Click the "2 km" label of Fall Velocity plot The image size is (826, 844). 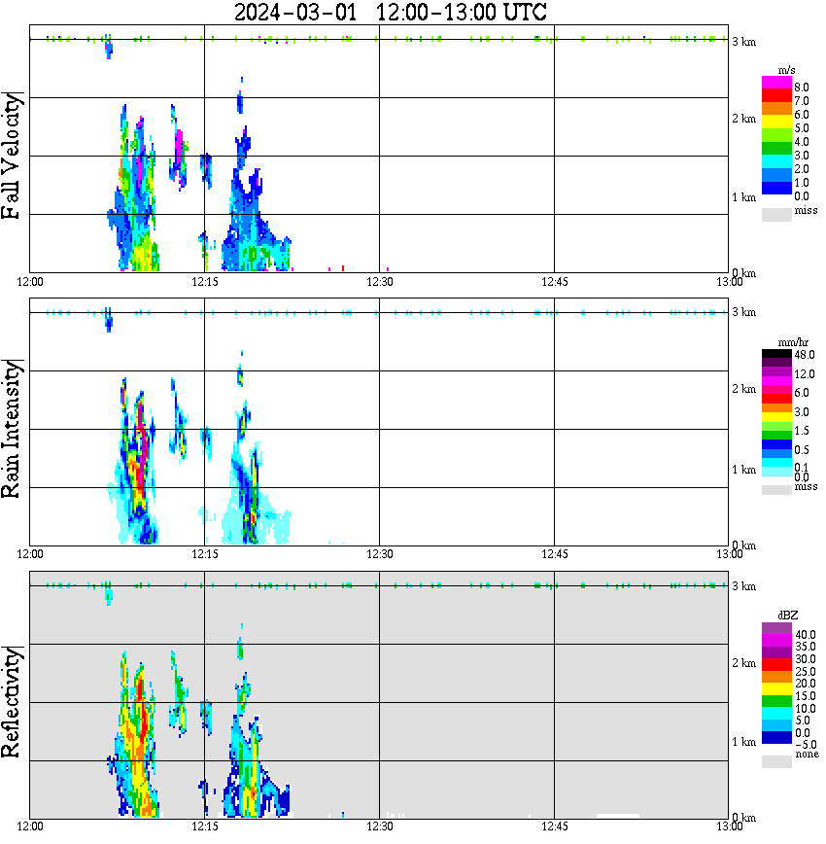(744, 119)
